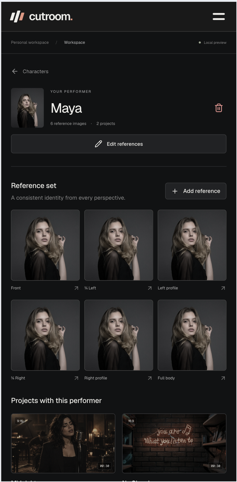Open ¾ Left reference via arrow icon
The width and height of the screenshot is (237, 482).
[x=150, y=288]
